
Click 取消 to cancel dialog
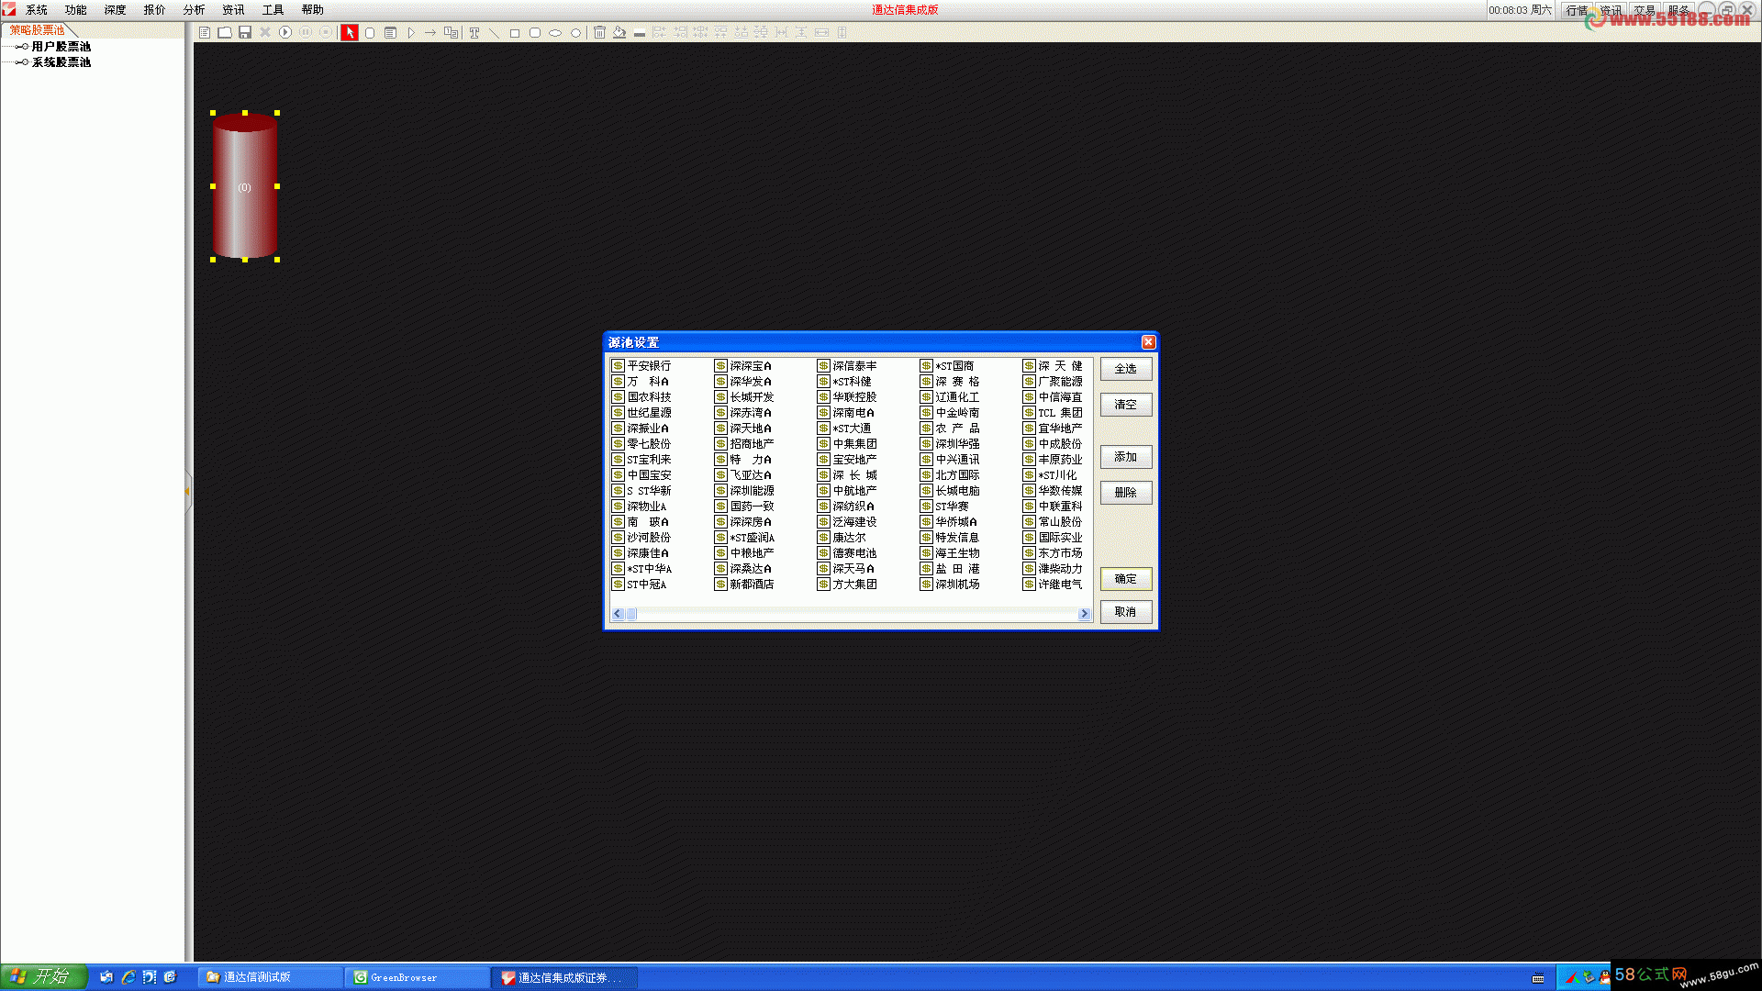click(1126, 612)
